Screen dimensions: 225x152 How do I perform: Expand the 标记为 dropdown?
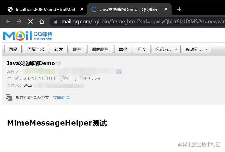166,49
